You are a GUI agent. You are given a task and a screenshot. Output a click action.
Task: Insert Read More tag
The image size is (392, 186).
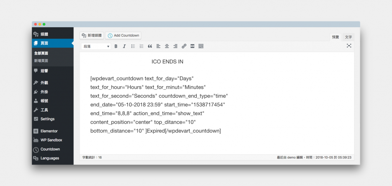[193, 46]
